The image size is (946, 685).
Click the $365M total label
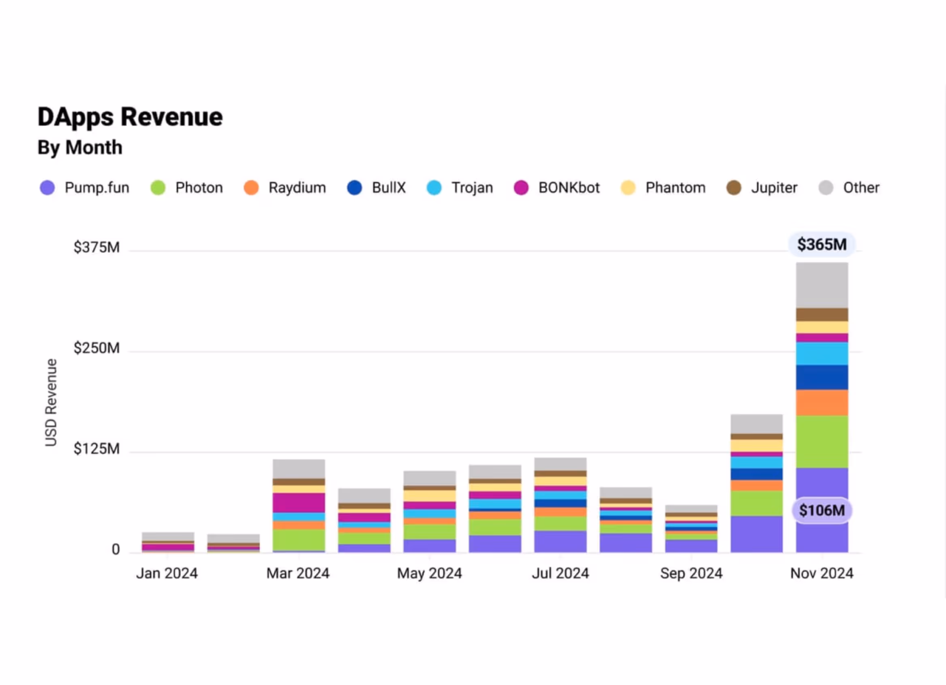(x=822, y=244)
